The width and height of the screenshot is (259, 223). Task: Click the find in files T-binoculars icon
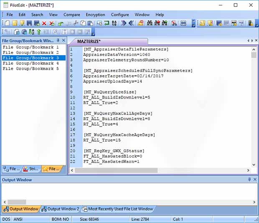pyautogui.click(x=174, y=23)
